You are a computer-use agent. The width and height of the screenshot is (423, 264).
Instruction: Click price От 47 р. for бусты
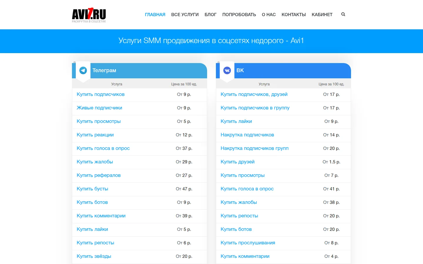pos(184,189)
